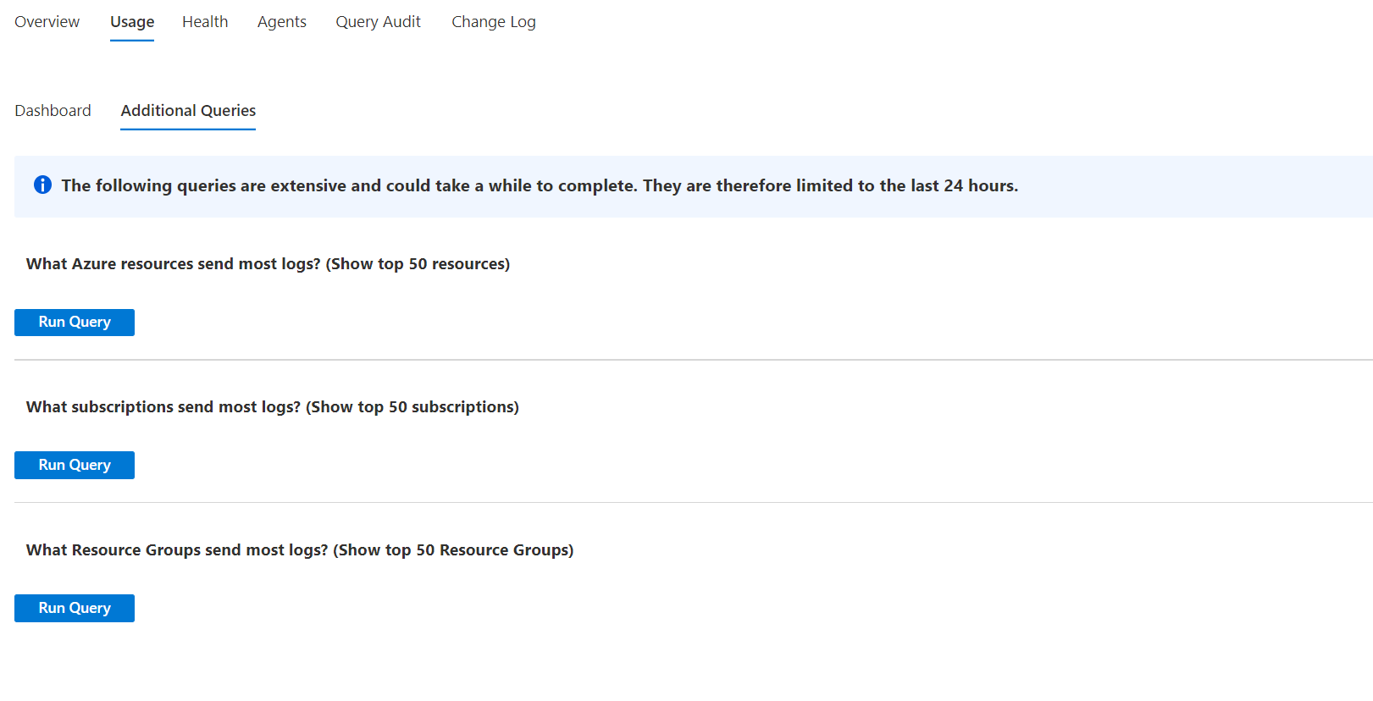
Task: Click the 'What subscriptions send most logs?' heading
Action: (163, 407)
